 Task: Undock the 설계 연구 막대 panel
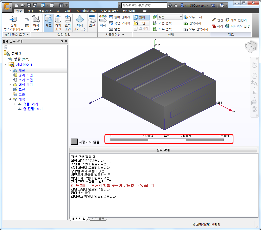click(x=62, y=41)
